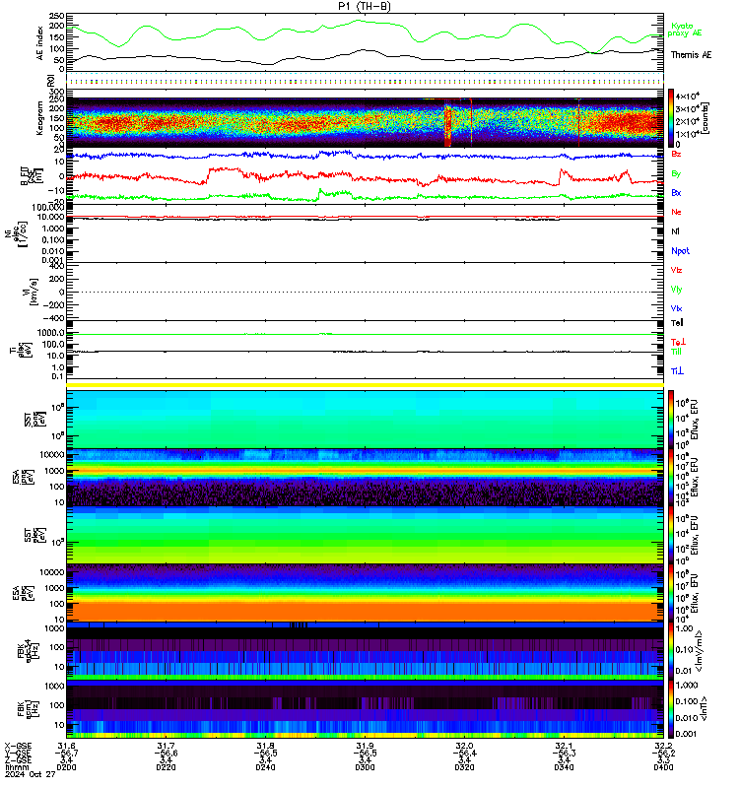This screenshot has height=788, width=739.
Task: Select the Themis AE legend label
Action: [692, 55]
